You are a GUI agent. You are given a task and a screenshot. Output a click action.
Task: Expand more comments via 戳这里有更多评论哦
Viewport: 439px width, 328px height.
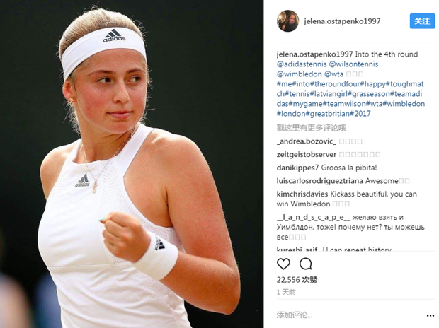[312, 128]
